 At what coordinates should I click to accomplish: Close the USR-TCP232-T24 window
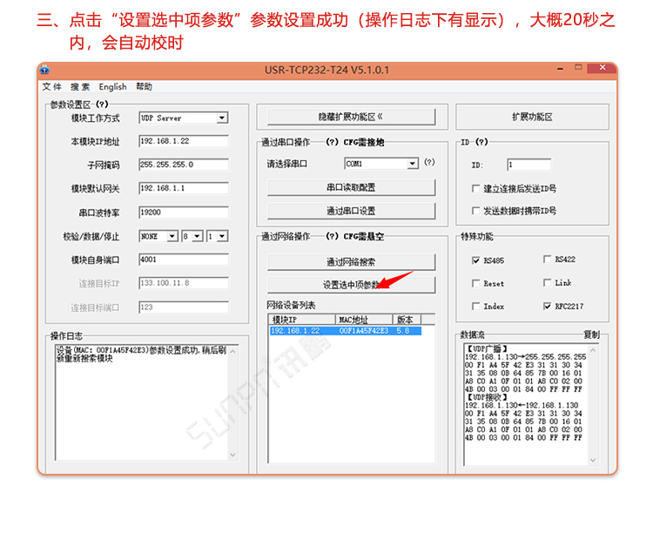[x=602, y=68]
